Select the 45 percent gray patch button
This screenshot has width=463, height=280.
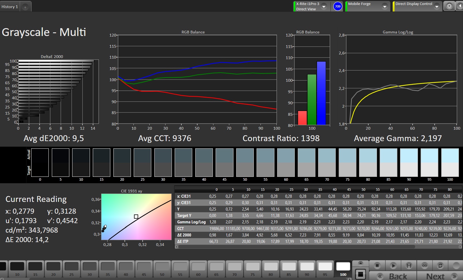click(x=144, y=269)
